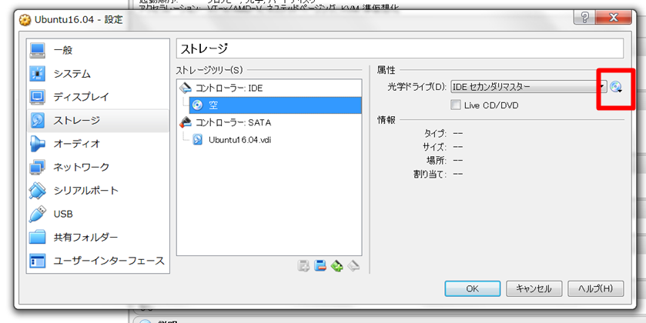
Task: Click the folder icon beside 共有フォルダー
Action: click(x=38, y=238)
